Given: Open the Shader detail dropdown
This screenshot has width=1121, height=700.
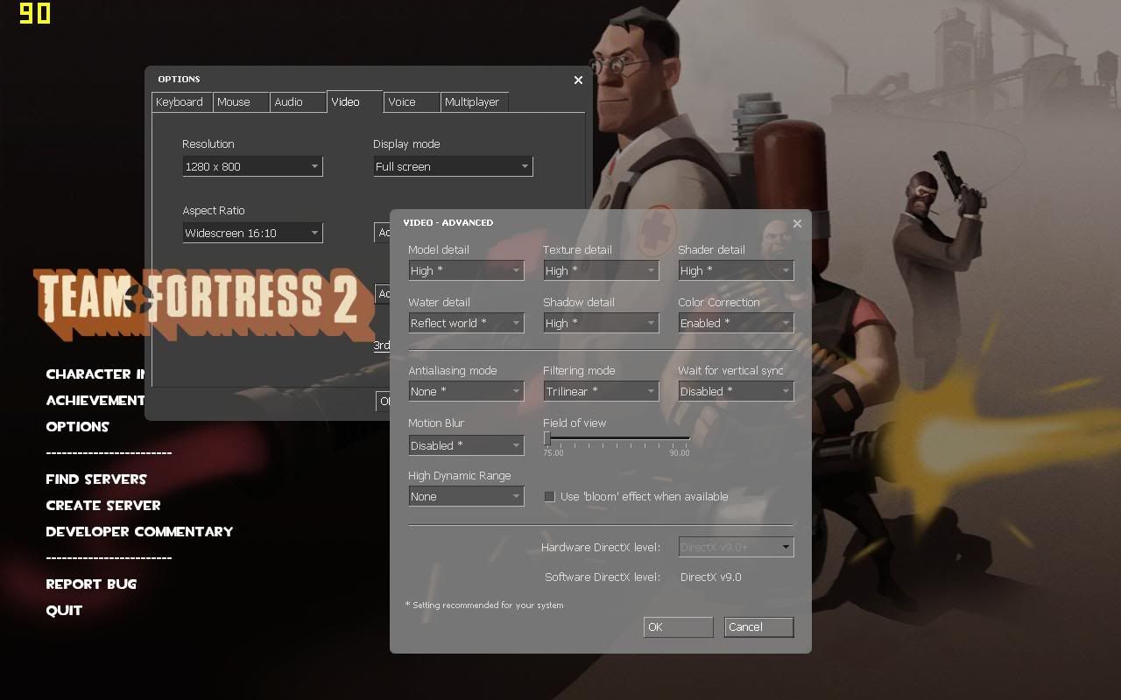Looking at the screenshot, I should (x=736, y=270).
